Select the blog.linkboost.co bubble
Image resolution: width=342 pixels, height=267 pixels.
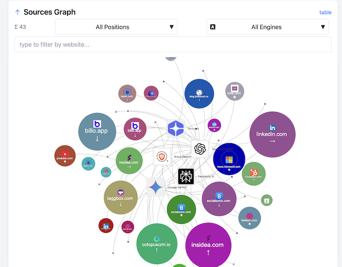[199, 94]
